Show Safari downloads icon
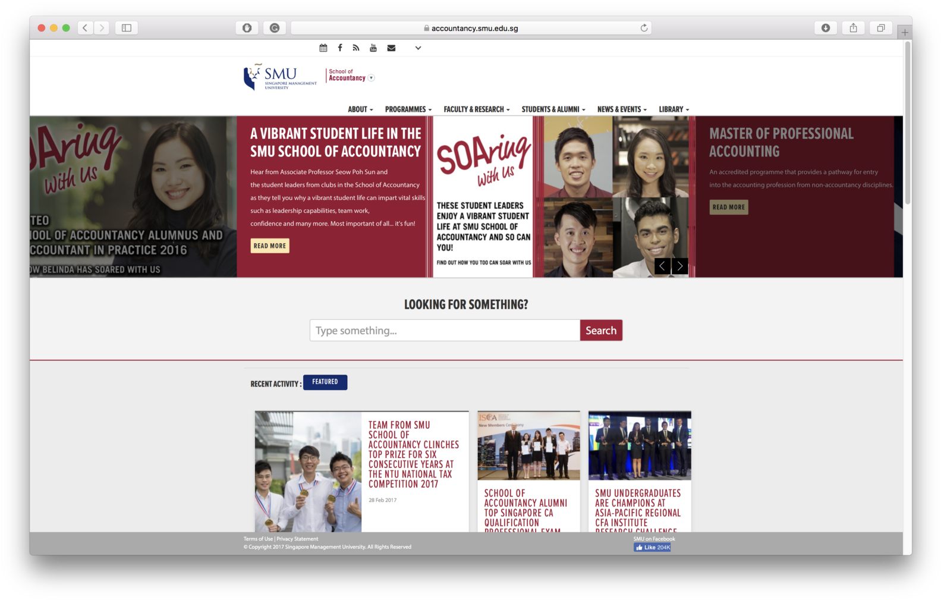Viewport: 941px width, 600px height. tap(826, 28)
